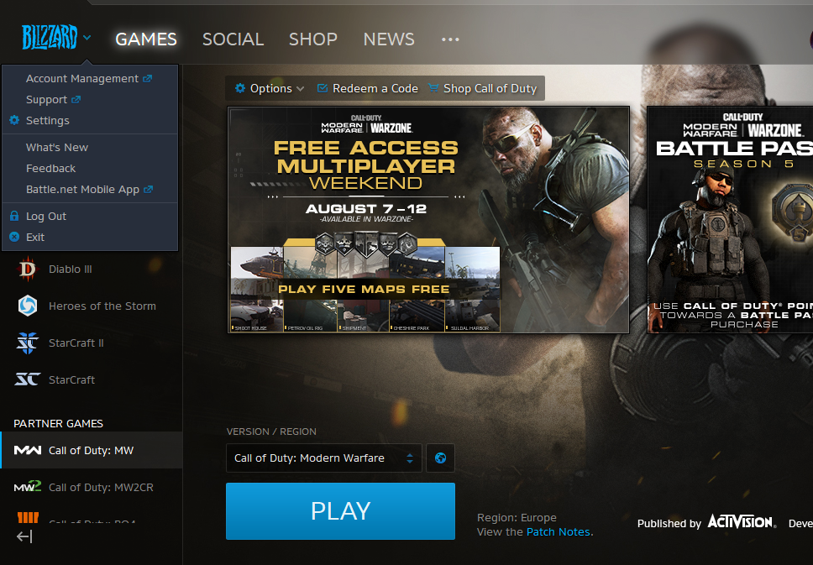Screen dimensions: 813x565
Task: Click the external link icon beside Account Management
Action: point(148,78)
